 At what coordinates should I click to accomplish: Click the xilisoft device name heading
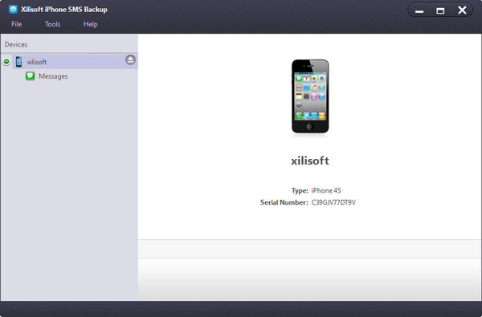pos(310,161)
